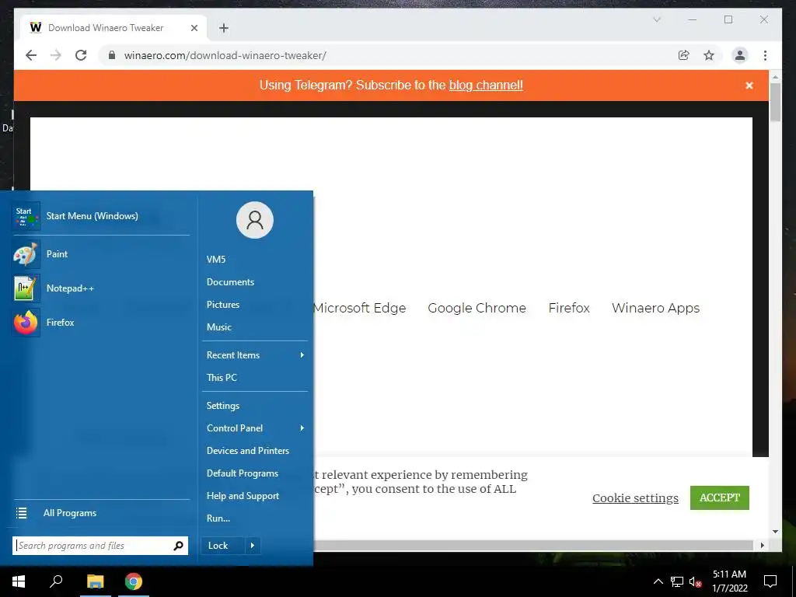
Task: Open the Google Chrome site menu
Action: click(x=477, y=308)
